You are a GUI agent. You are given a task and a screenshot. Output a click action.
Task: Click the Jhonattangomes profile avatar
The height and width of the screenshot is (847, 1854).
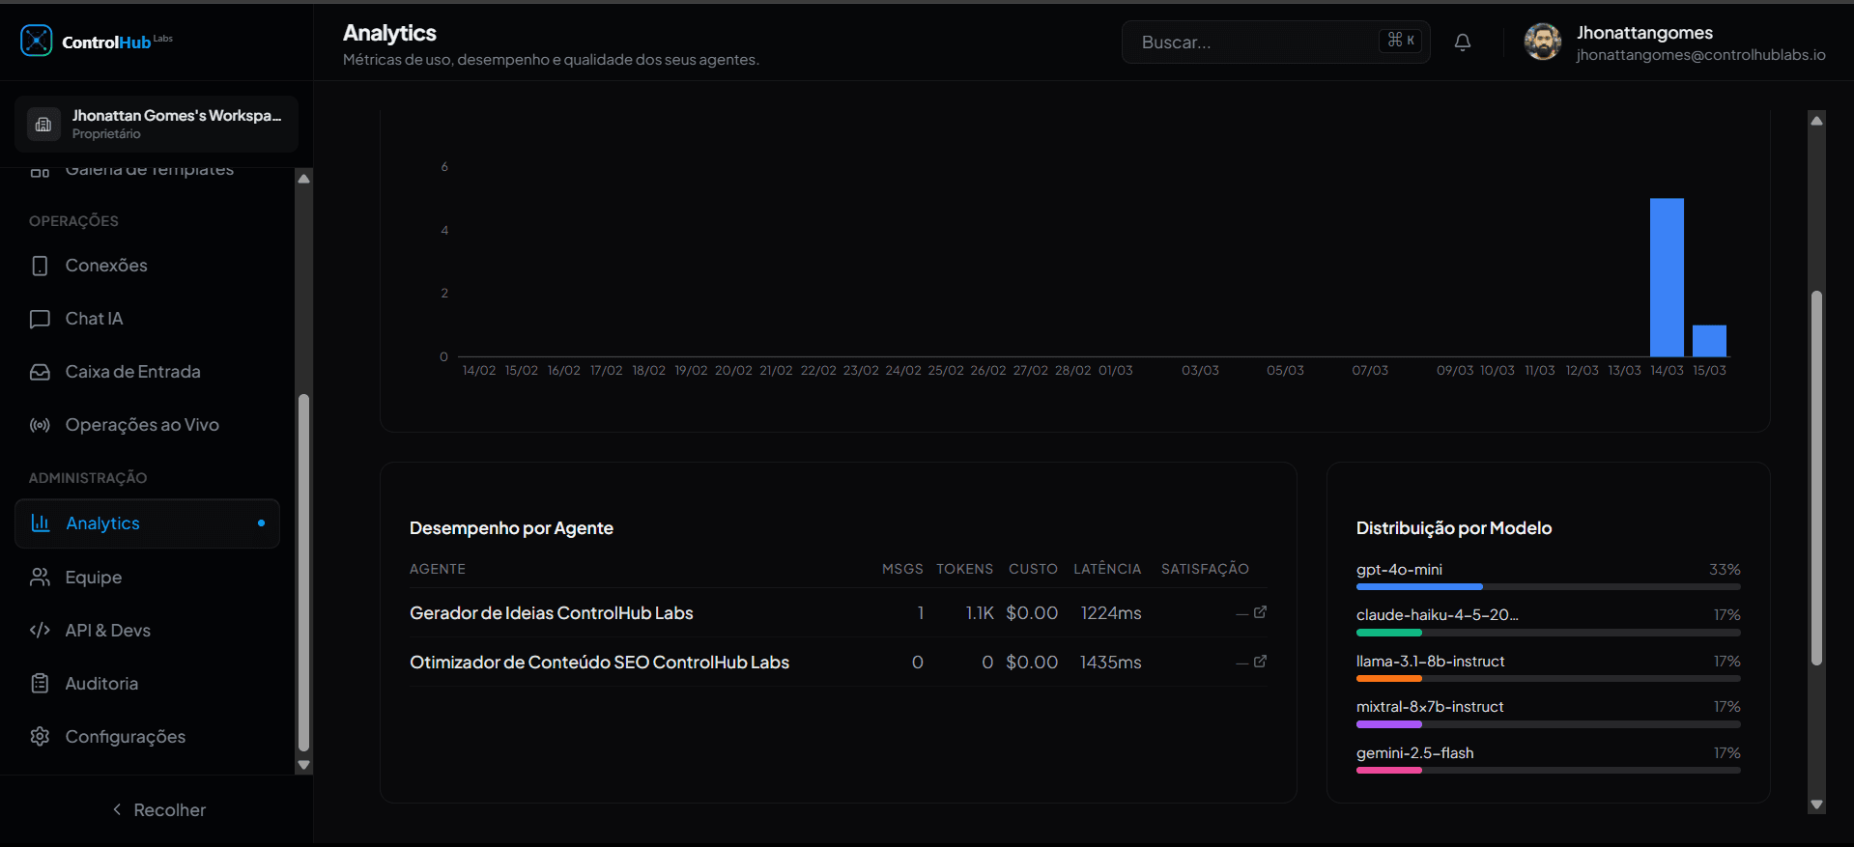[1543, 42]
